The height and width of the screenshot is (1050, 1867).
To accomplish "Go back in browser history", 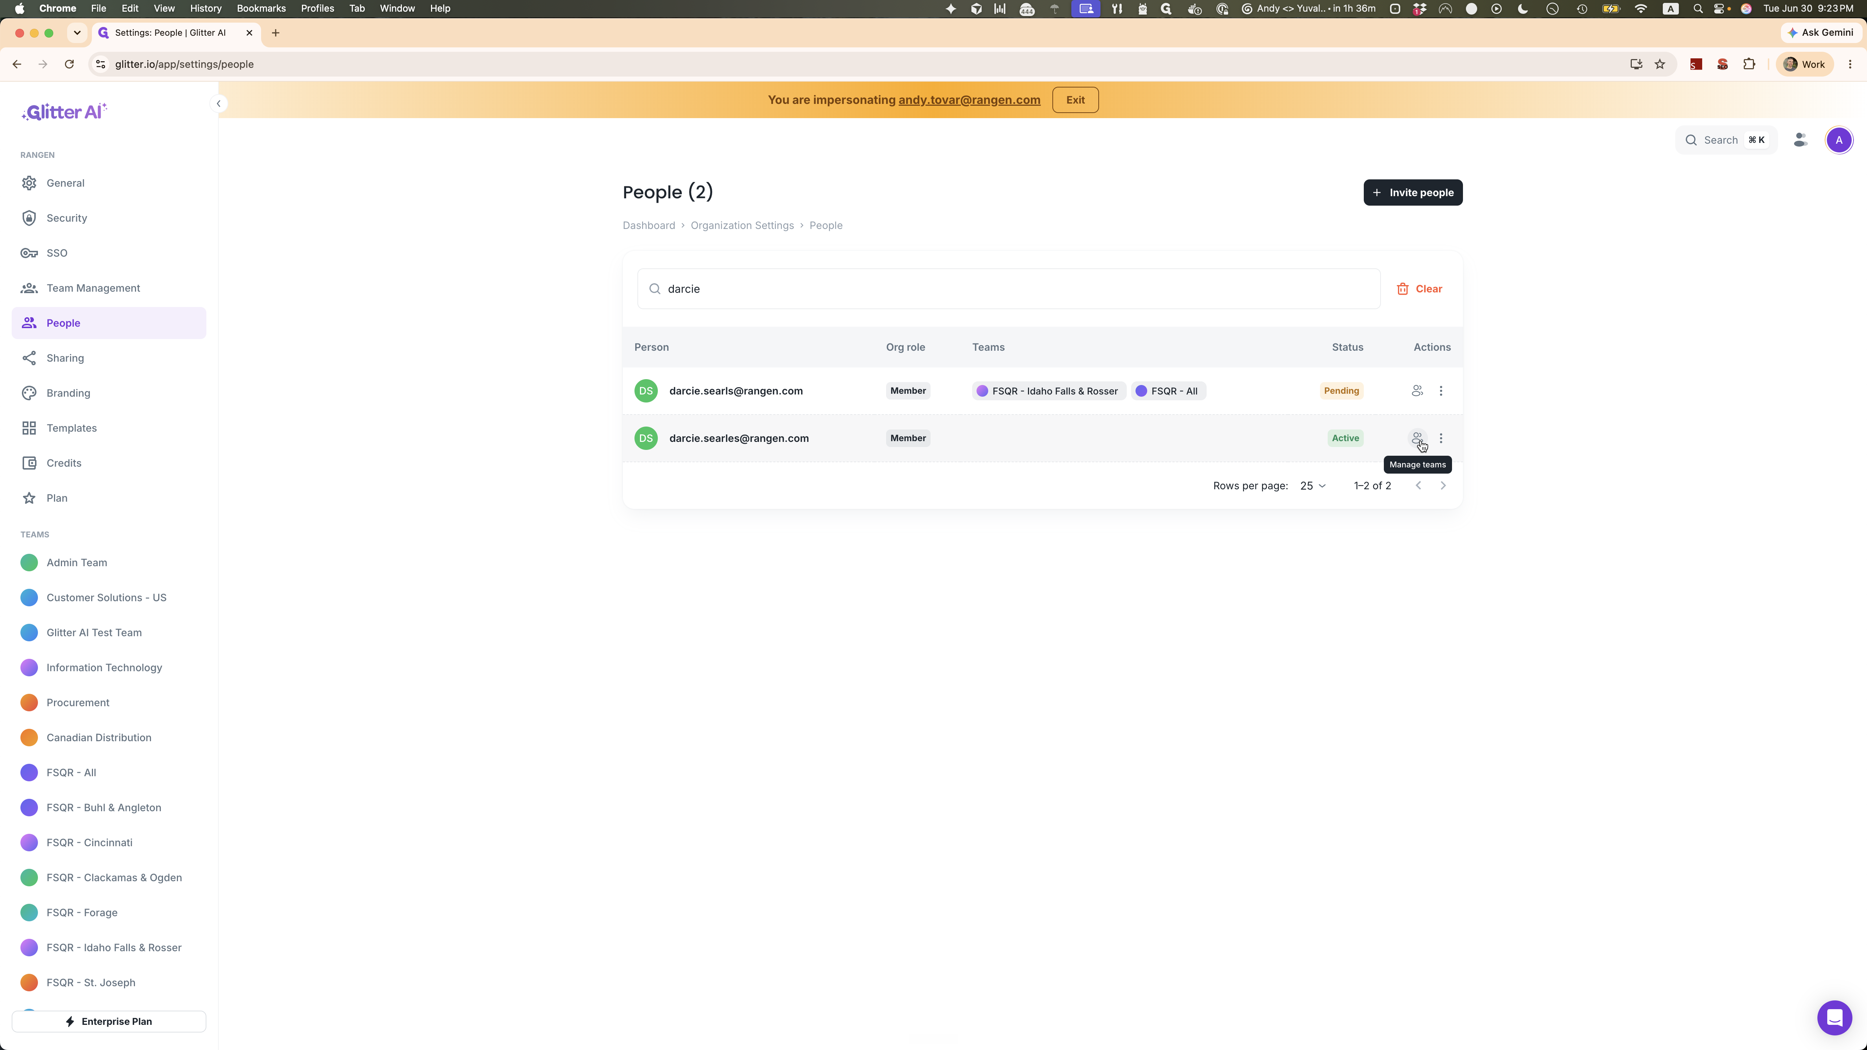I will tap(17, 64).
